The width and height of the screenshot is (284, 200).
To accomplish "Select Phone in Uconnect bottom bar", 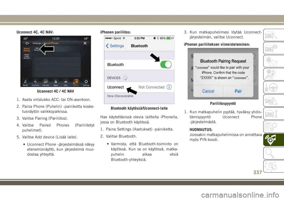I will tap(76, 82).
